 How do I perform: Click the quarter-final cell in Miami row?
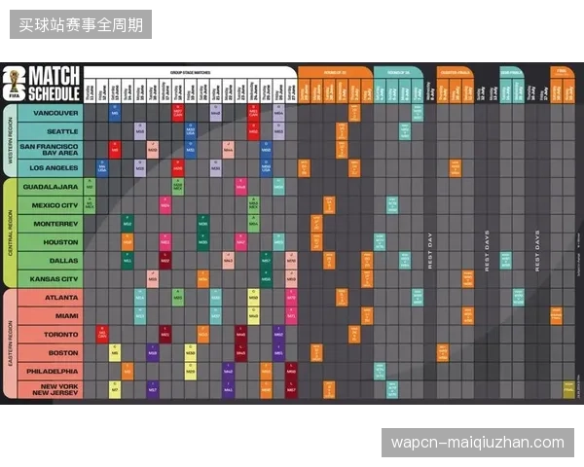click(x=468, y=316)
